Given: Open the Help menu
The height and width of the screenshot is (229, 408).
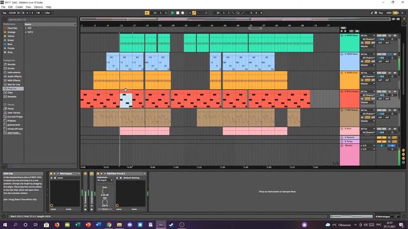Looking at the screenshot, I should coord(48,7).
